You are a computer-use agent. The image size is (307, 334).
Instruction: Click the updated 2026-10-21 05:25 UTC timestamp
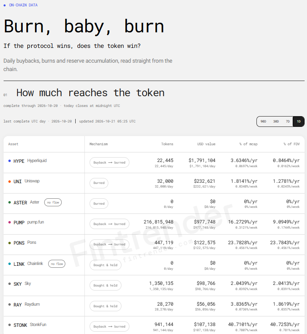click(x=108, y=121)
